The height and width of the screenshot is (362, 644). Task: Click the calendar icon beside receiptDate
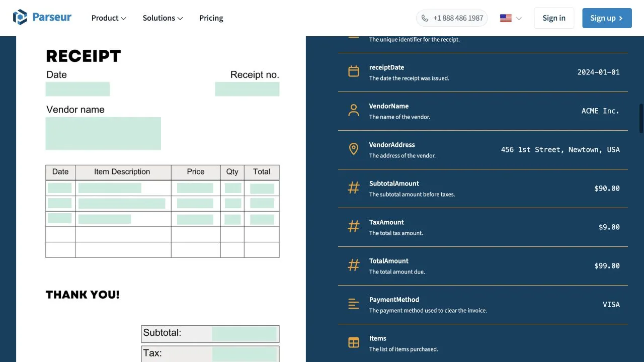[x=354, y=71]
